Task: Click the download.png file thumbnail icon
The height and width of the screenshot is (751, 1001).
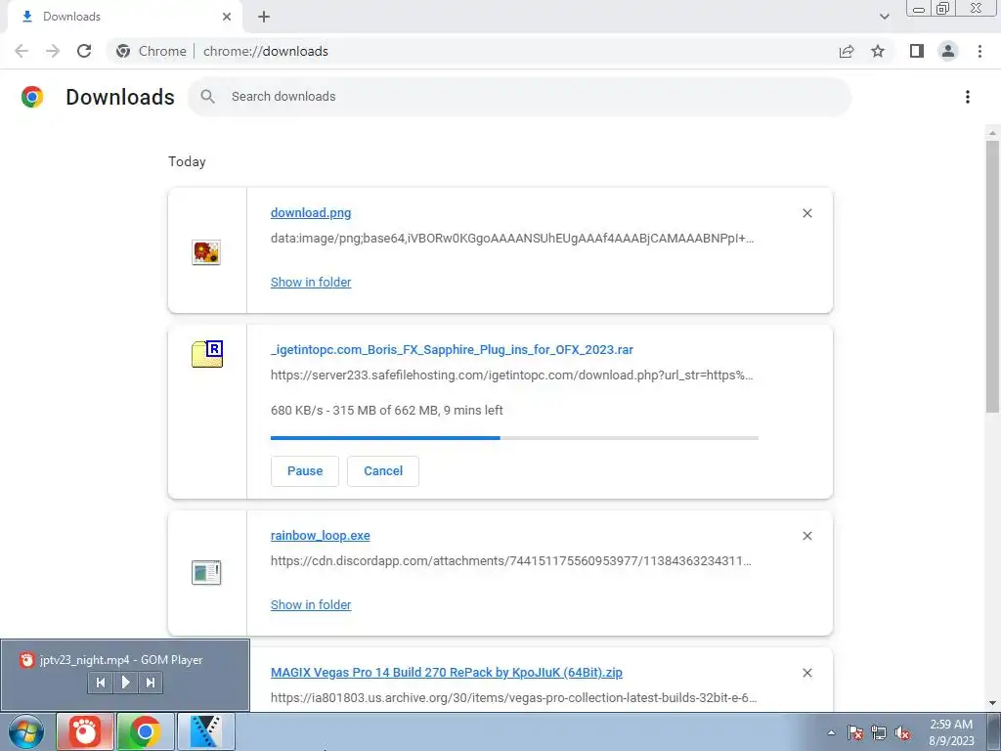Action: (x=206, y=252)
